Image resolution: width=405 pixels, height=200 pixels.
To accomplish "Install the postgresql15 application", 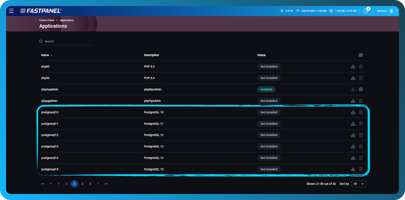I will (x=353, y=169).
